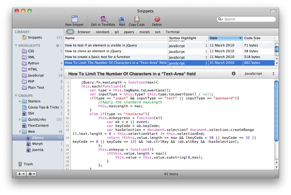Click the New Snippet toolbar icon
The width and height of the screenshot is (291, 195).
[75, 19]
